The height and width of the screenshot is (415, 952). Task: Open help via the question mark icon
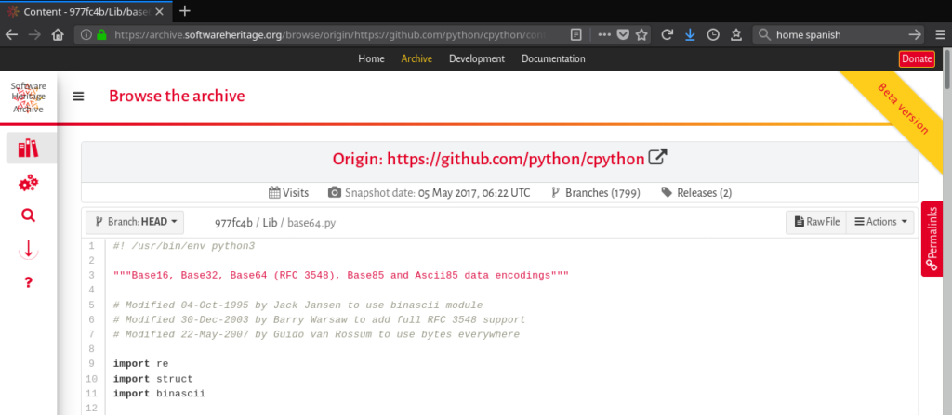coord(28,281)
